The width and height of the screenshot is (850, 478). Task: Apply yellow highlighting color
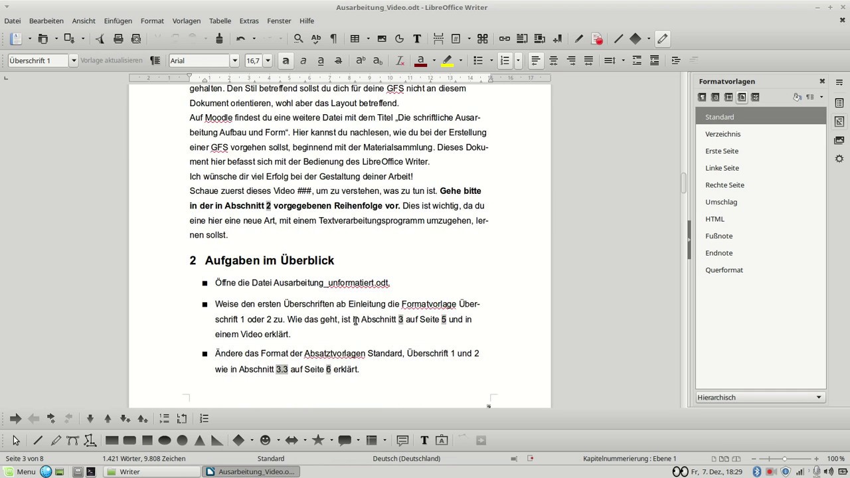[x=447, y=60]
